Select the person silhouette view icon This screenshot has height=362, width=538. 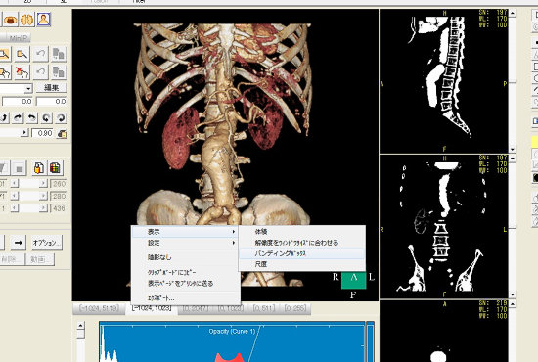click(44, 20)
